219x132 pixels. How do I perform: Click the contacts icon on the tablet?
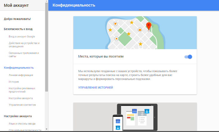click(147, 111)
